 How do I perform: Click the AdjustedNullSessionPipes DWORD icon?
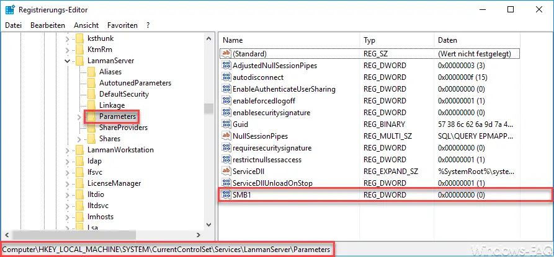pyautogui.click(x=226, y=65)
